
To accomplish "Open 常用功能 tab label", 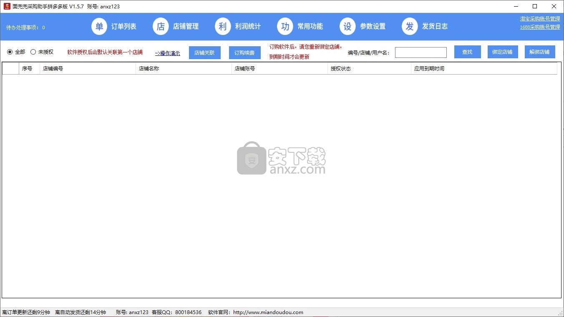I will [x=310, y=26].
